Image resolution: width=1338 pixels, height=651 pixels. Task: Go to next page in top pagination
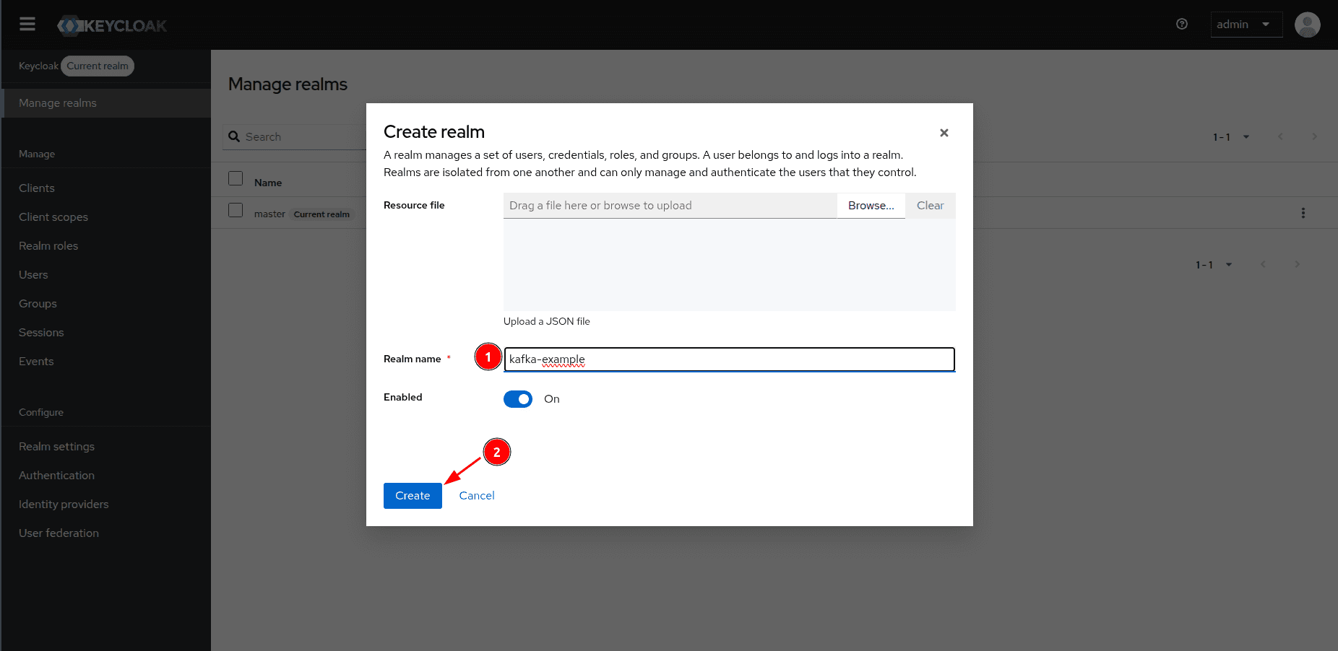pyautogui.click(x=1314, y=136)
